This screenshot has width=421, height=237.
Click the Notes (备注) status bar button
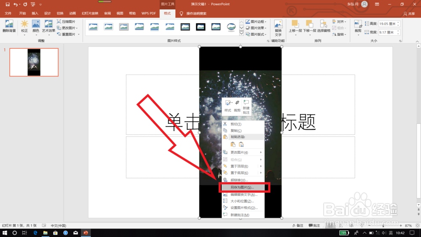click(298, 226)
